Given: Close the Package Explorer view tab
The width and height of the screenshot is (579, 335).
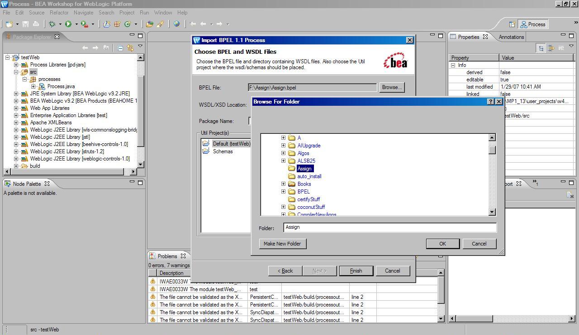Looking at the screenshot, I should [57, 37].
